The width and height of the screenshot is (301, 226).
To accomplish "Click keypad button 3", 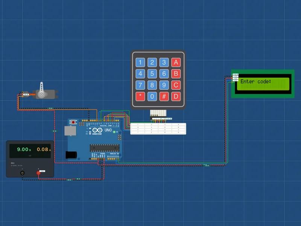I will tap(164, 62).
